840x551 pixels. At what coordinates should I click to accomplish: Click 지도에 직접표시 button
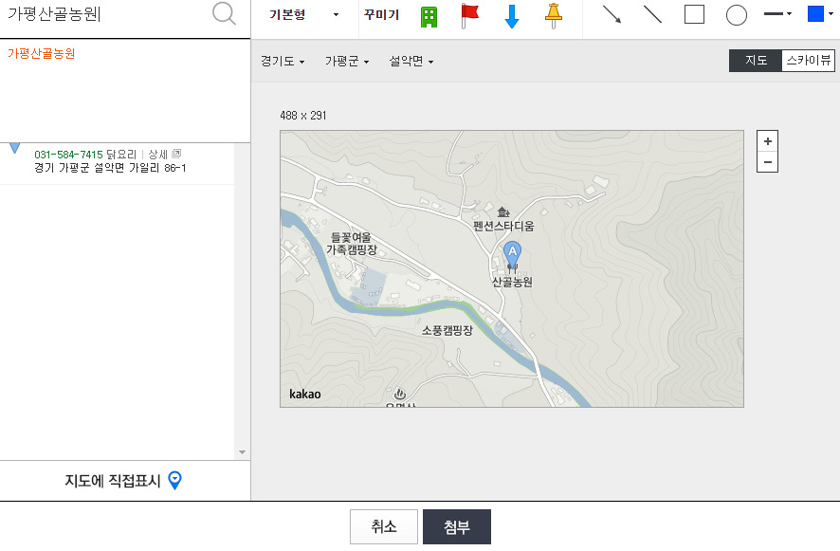[x=124, y=480]
